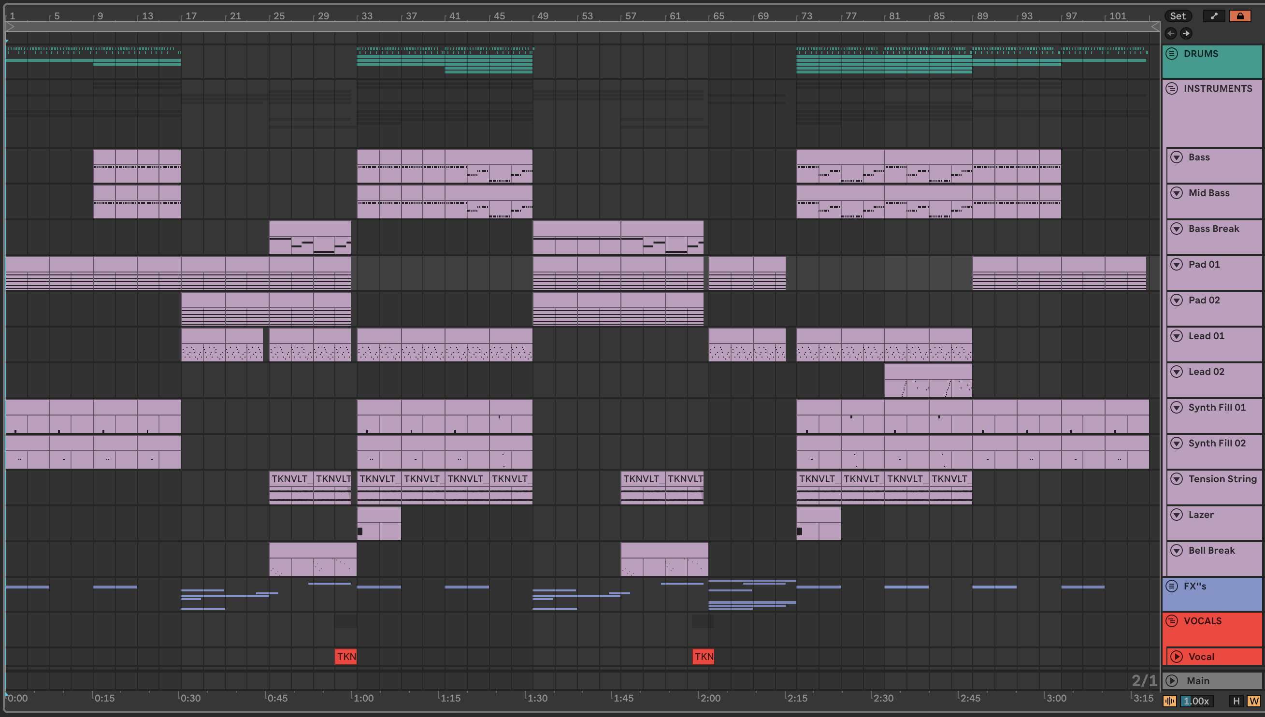
Task: Toggle the optimize width W button
Action: [x=1254, y=701]
